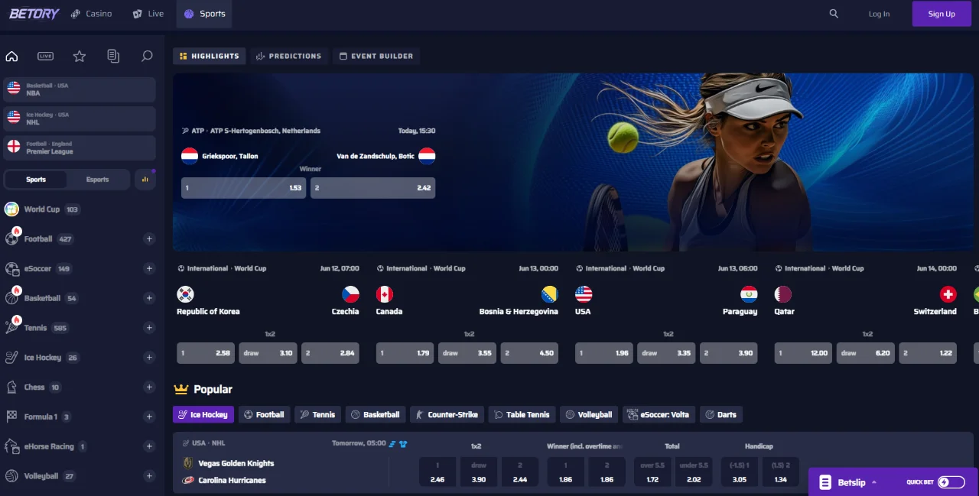
Task: Click the Volleyball sidebar icon
Action: pos(11,475)
